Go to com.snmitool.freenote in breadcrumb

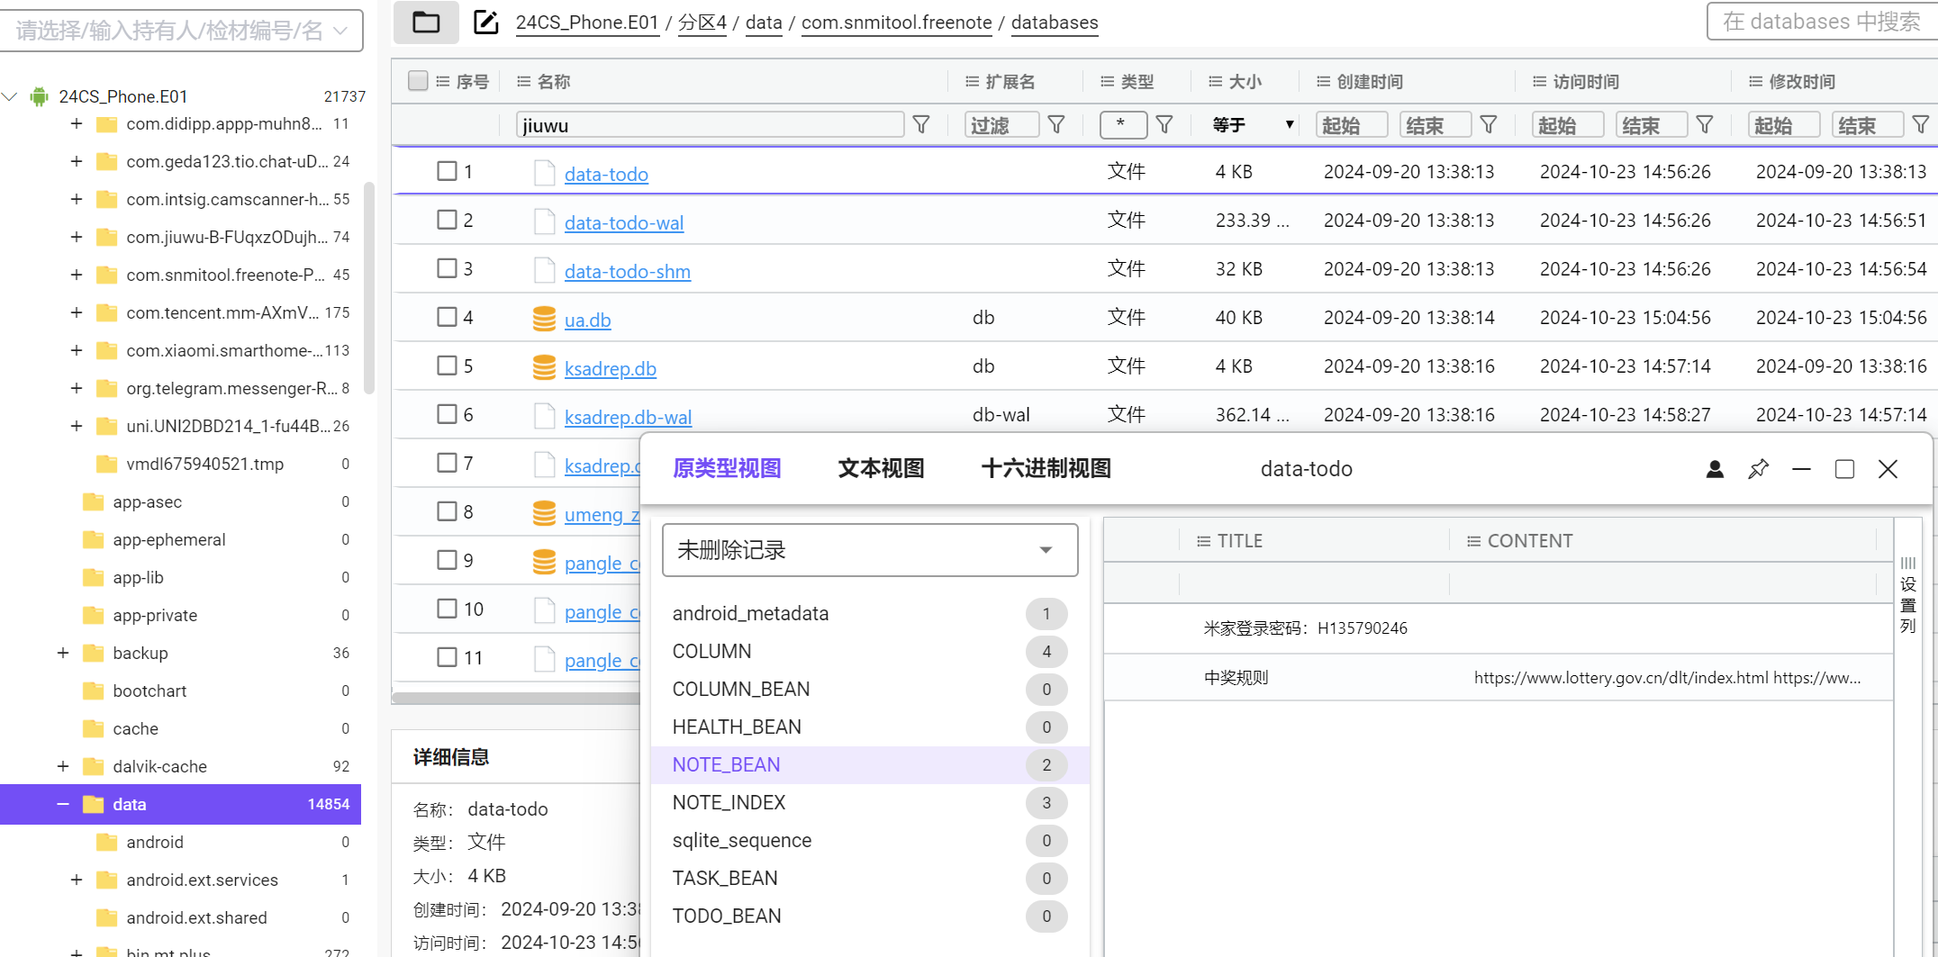(x=897, y=23)
